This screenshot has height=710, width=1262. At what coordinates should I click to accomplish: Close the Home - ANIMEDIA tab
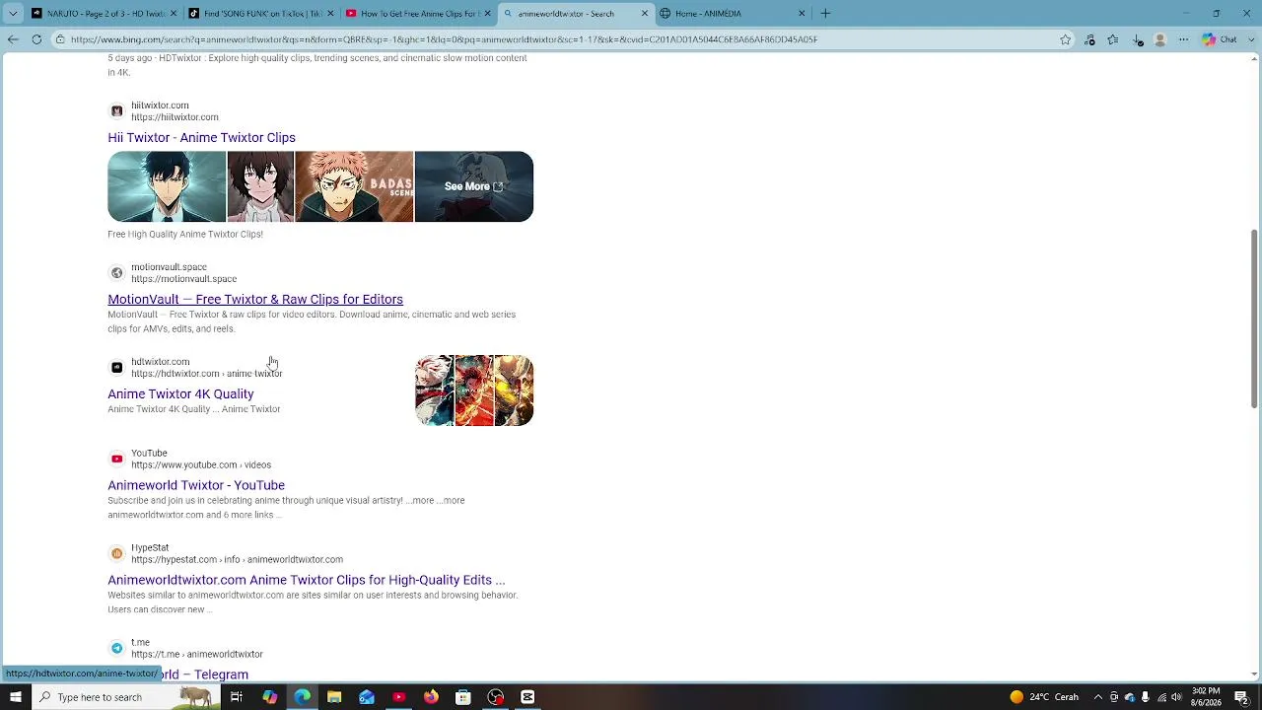point(802,14)
